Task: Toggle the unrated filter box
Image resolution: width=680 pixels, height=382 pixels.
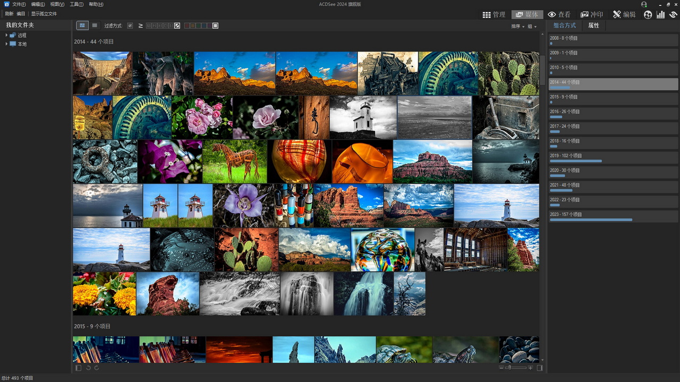Action: 177,25
